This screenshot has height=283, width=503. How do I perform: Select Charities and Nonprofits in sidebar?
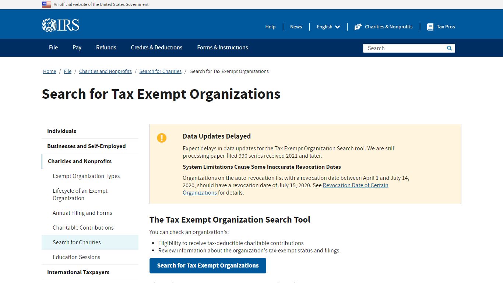click(90, 161)
